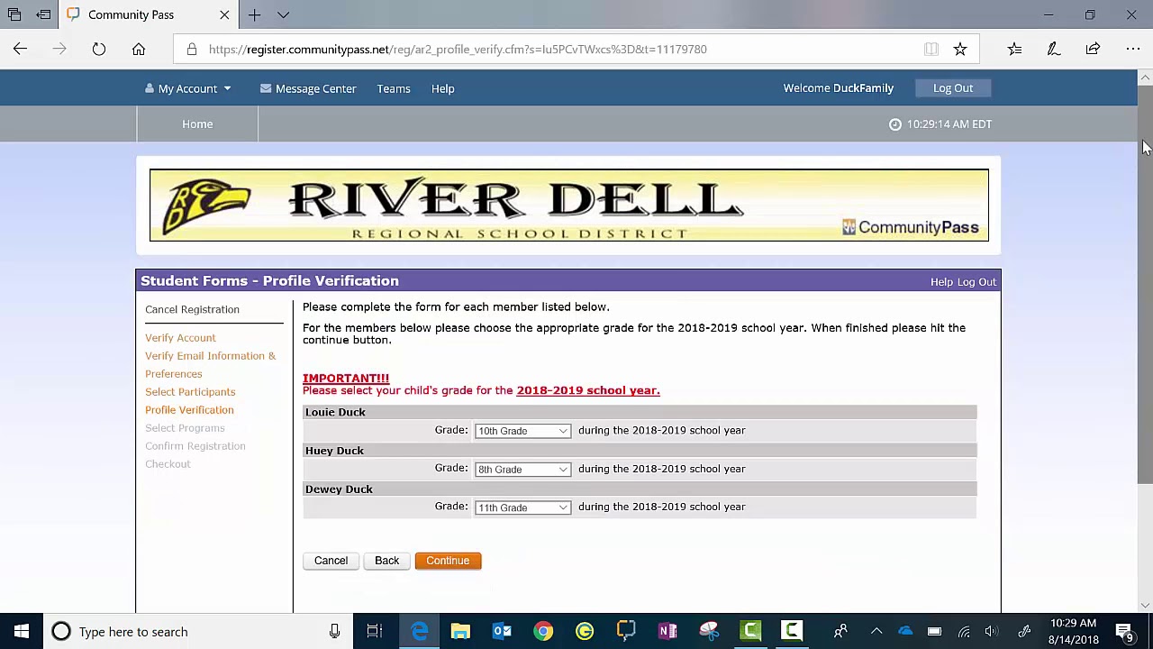The width and height of the screenshot is (1153, 649).
Task: Show tab previews chevron
Action: click(283, 14)
